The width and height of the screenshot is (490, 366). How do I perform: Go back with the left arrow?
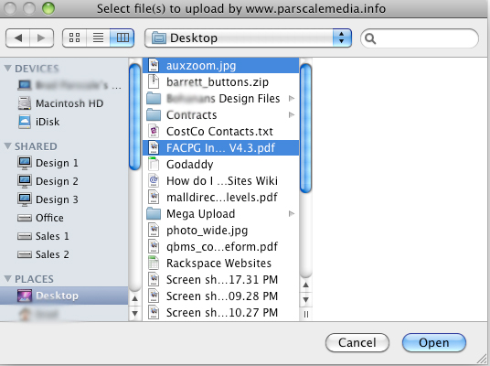pyautogui.click(x=17, y=38)
